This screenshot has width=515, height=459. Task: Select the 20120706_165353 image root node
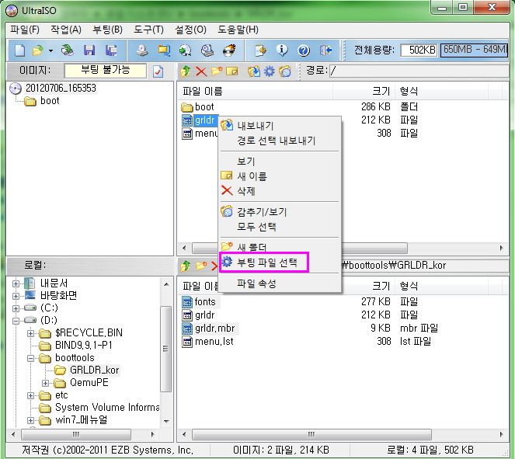[61, 89]
